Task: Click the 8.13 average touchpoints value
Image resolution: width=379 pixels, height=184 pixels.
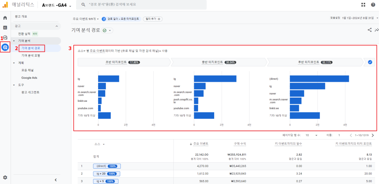Action: pos(369,155)
